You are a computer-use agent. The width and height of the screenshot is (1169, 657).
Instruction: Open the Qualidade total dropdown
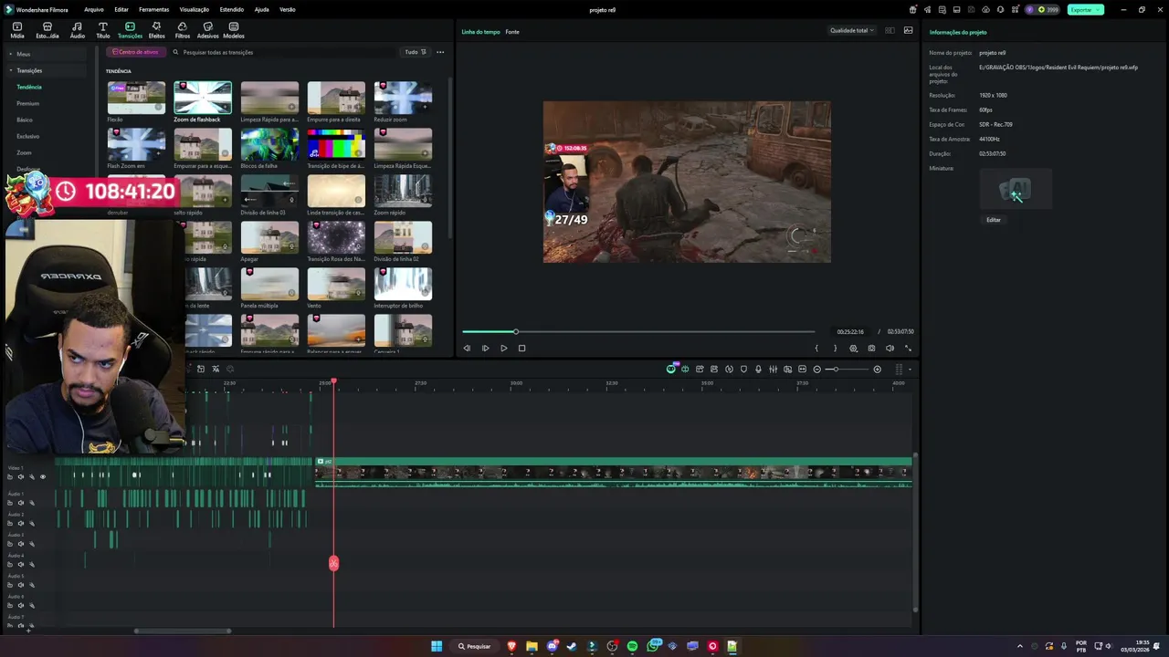851,30
